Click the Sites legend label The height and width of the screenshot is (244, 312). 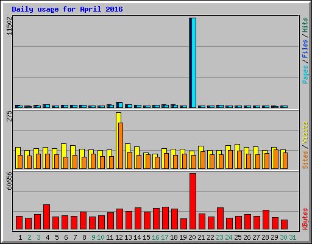305,160
